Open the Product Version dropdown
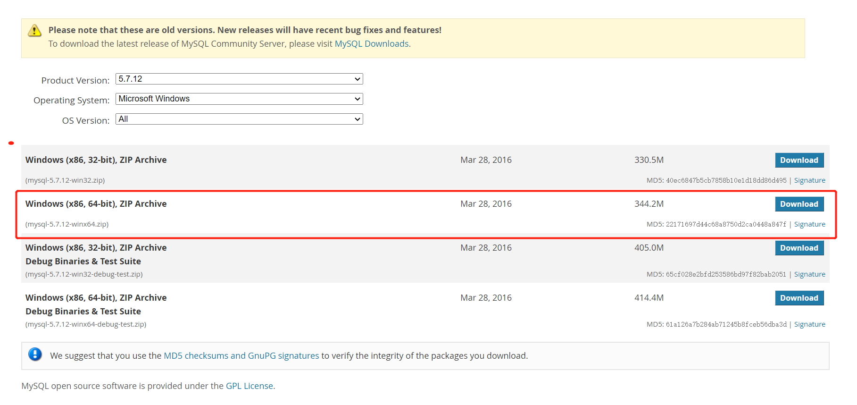The width and height of the screenshot is (857, 405). (239, 79)
